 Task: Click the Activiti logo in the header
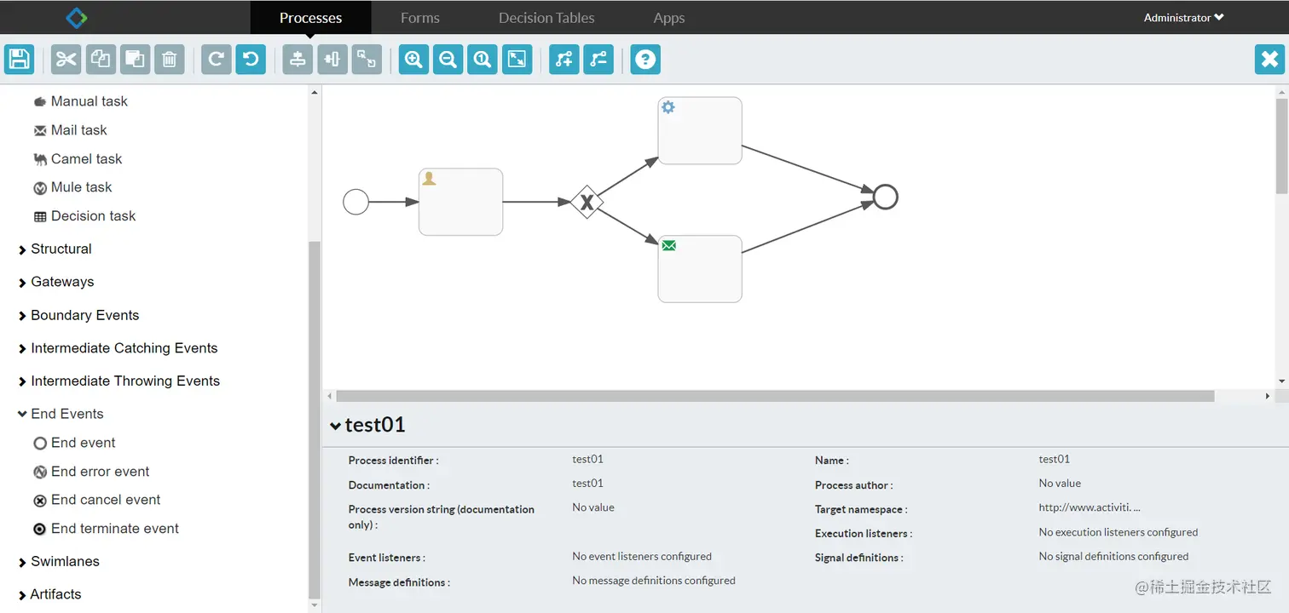[77, 17]
